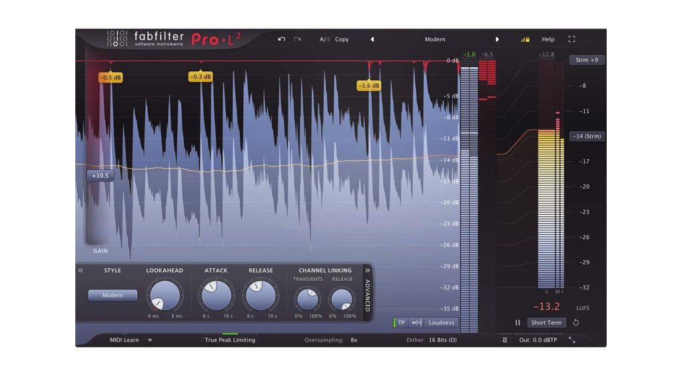Load the next preset with right arrow
Image resolution: width=682 pixels, height=376 pixels.
click(497, 39)
